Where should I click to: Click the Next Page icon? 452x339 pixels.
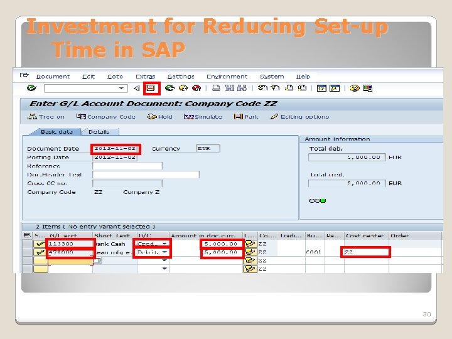pos(289,88)
